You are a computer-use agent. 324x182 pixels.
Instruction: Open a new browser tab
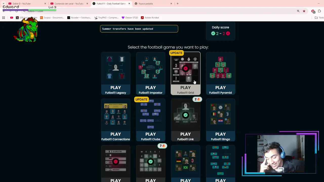point(177,4)
